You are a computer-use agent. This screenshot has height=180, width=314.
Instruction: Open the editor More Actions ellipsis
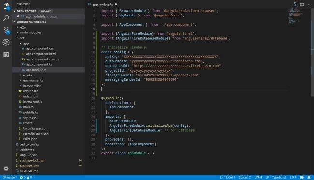(x=310, y=4)
